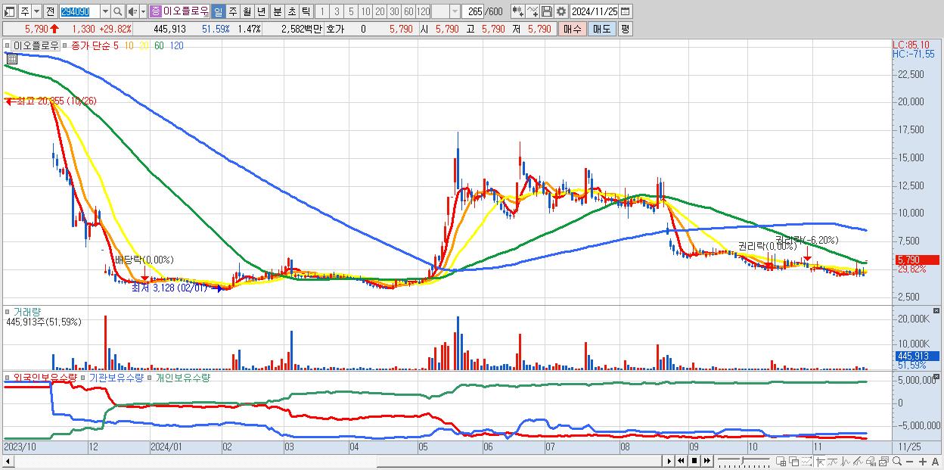Click the chart print/capture icon
The width and height of the screenshot is (944, 470).
coord(883,461)
